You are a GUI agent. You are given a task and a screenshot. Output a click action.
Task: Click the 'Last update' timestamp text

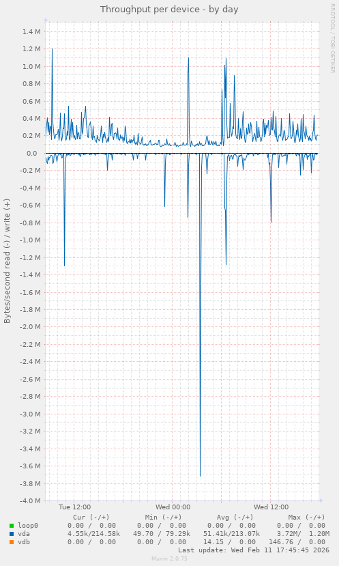[x=254, y=550]
